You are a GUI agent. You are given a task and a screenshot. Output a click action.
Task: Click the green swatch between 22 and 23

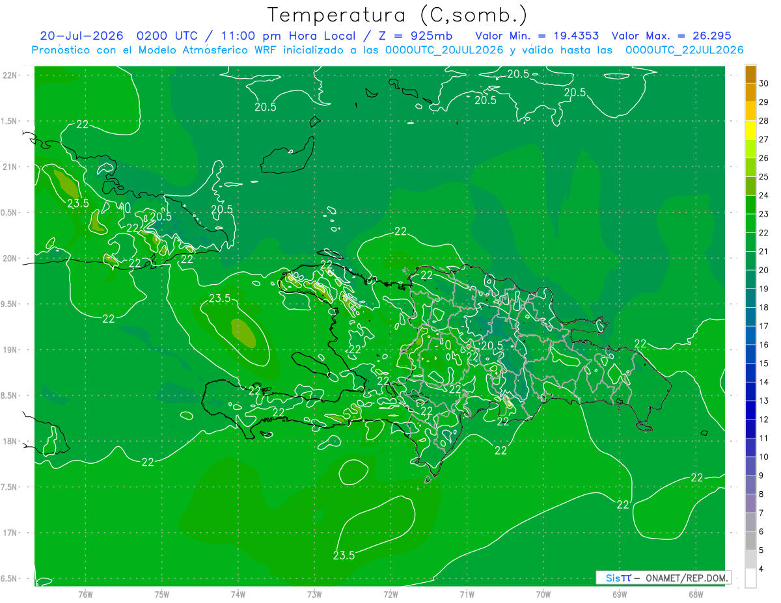point(750,223)
